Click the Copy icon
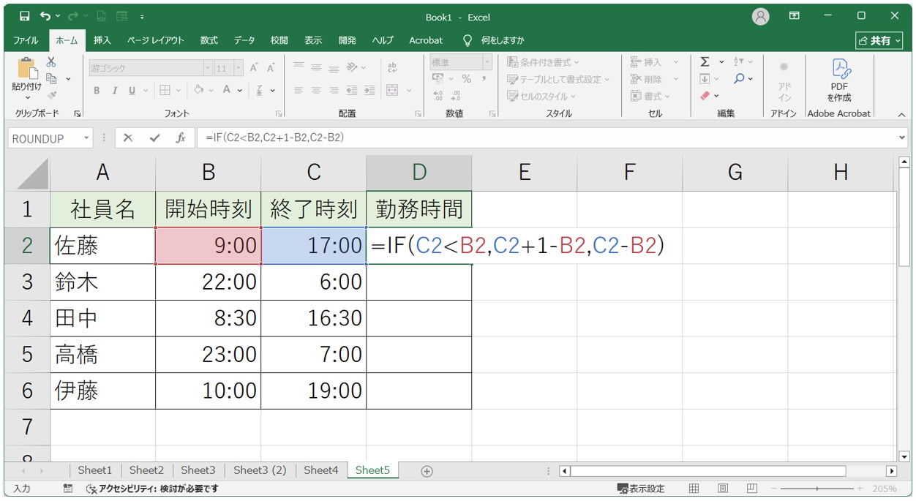 [x=51, y=78]
